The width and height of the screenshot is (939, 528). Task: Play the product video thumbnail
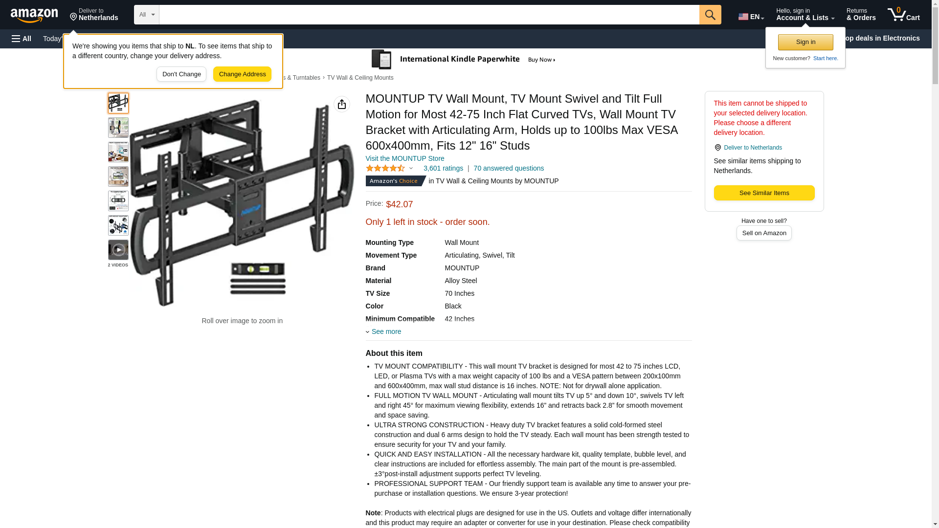pyautogui.click(x=118, y=250)
